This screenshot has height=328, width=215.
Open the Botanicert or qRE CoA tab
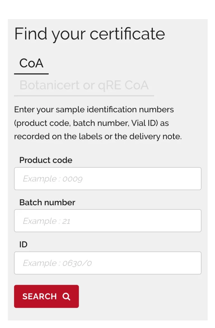(84, 85)
